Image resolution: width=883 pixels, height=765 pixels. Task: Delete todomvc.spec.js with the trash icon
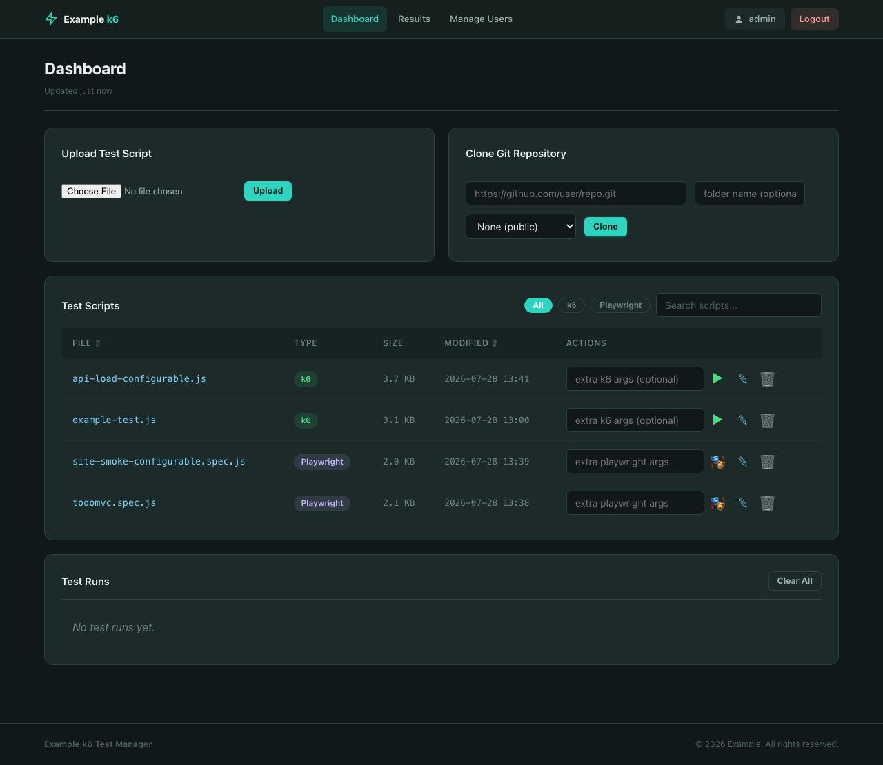767,502
